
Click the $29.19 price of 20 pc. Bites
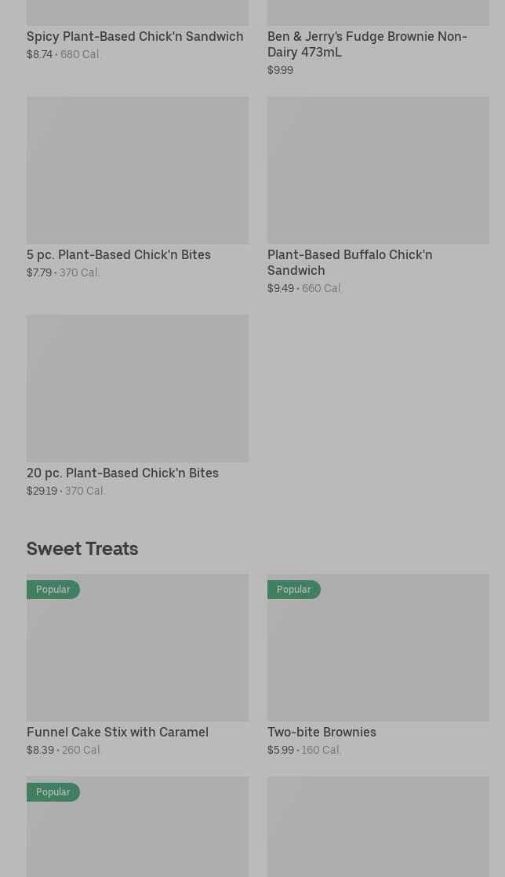click(x=42, y=491)
